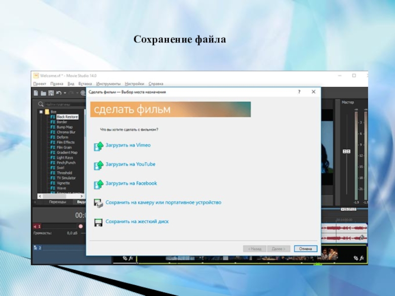Click the Найти плагины search field

click(x=62, y=105)
